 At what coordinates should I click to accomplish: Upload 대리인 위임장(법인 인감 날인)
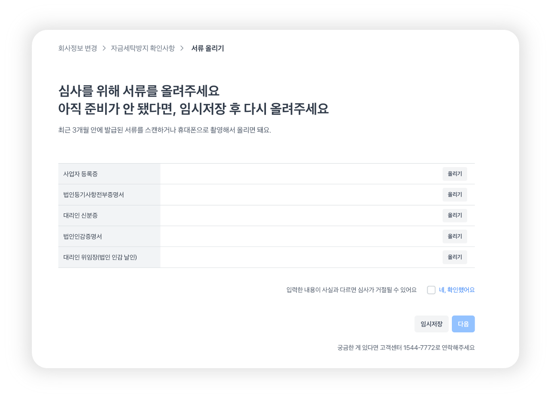click(454, 257)
